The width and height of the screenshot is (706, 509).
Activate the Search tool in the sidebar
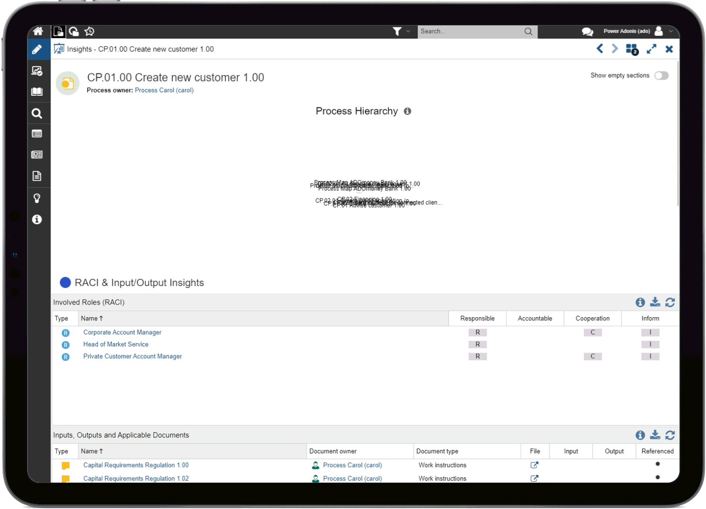coord(37,113)
